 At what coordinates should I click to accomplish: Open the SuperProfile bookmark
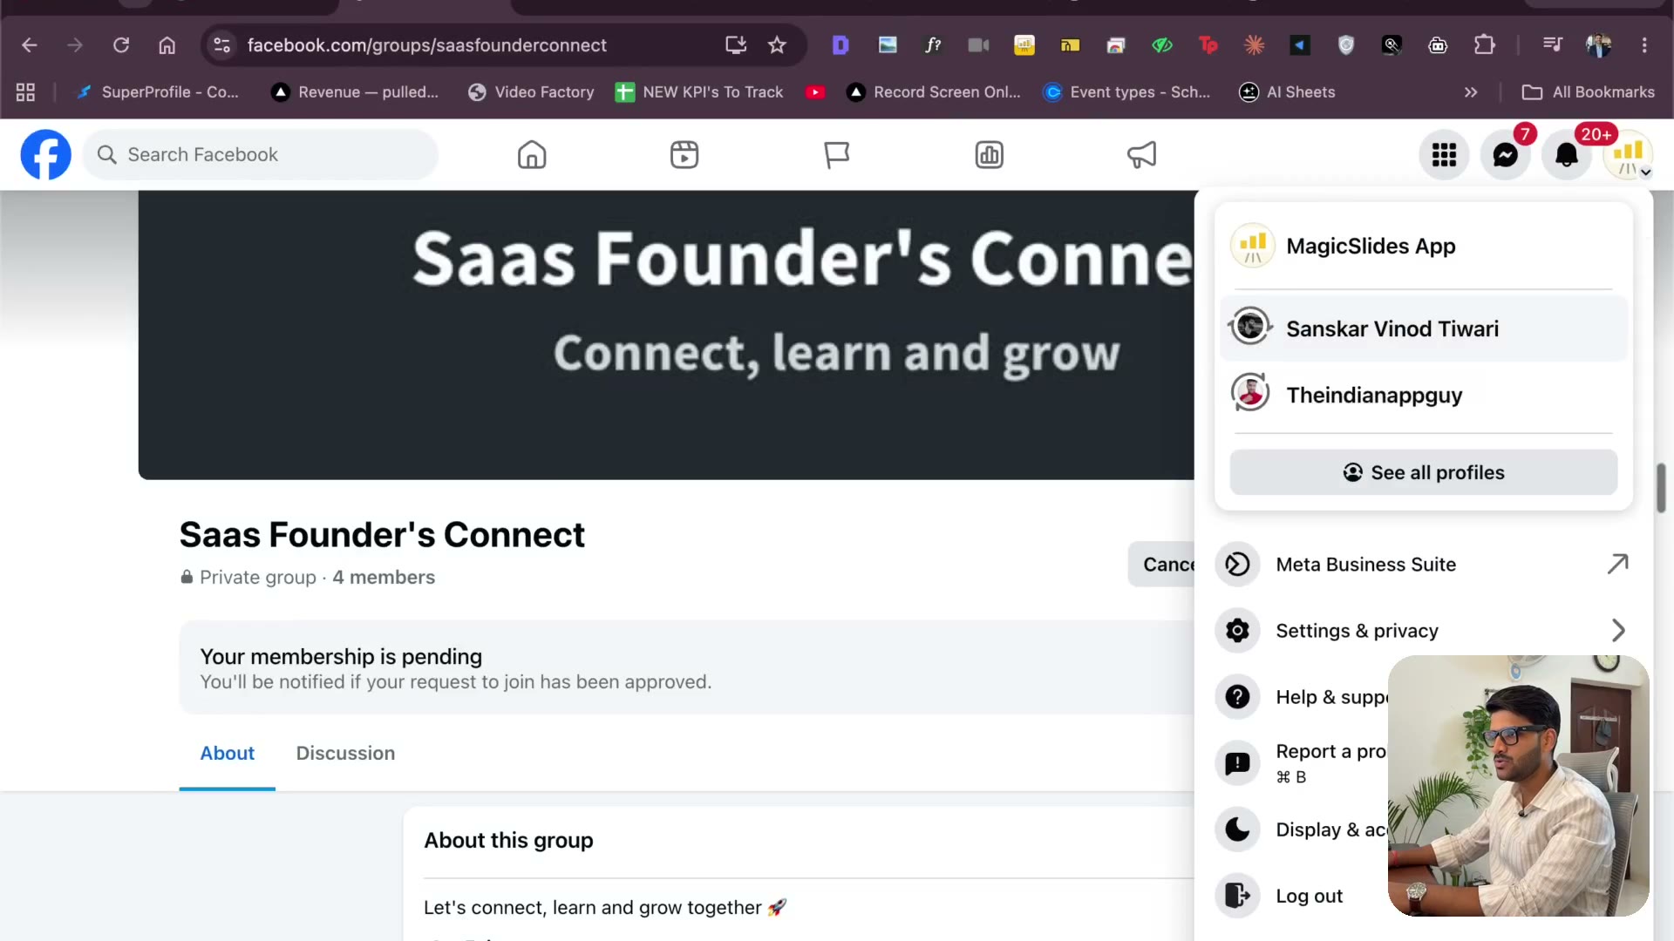tap(158, 92)
